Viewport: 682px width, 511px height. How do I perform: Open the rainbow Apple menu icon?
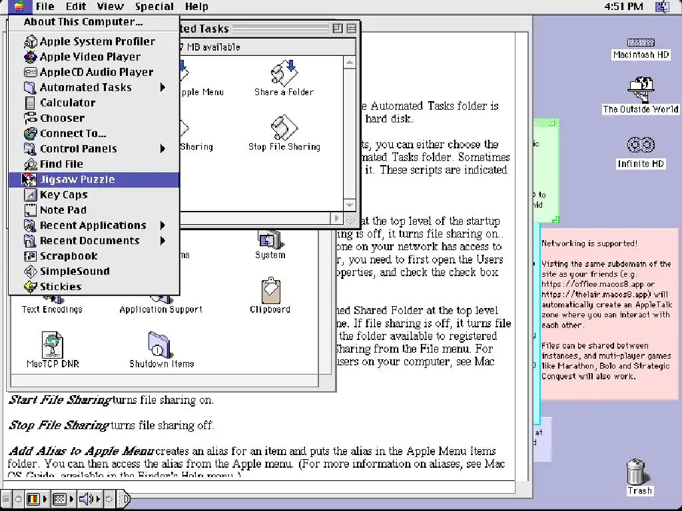point(19,7)
